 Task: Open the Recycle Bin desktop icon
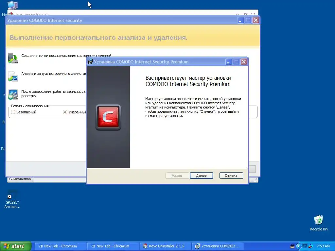pos(319,223)
